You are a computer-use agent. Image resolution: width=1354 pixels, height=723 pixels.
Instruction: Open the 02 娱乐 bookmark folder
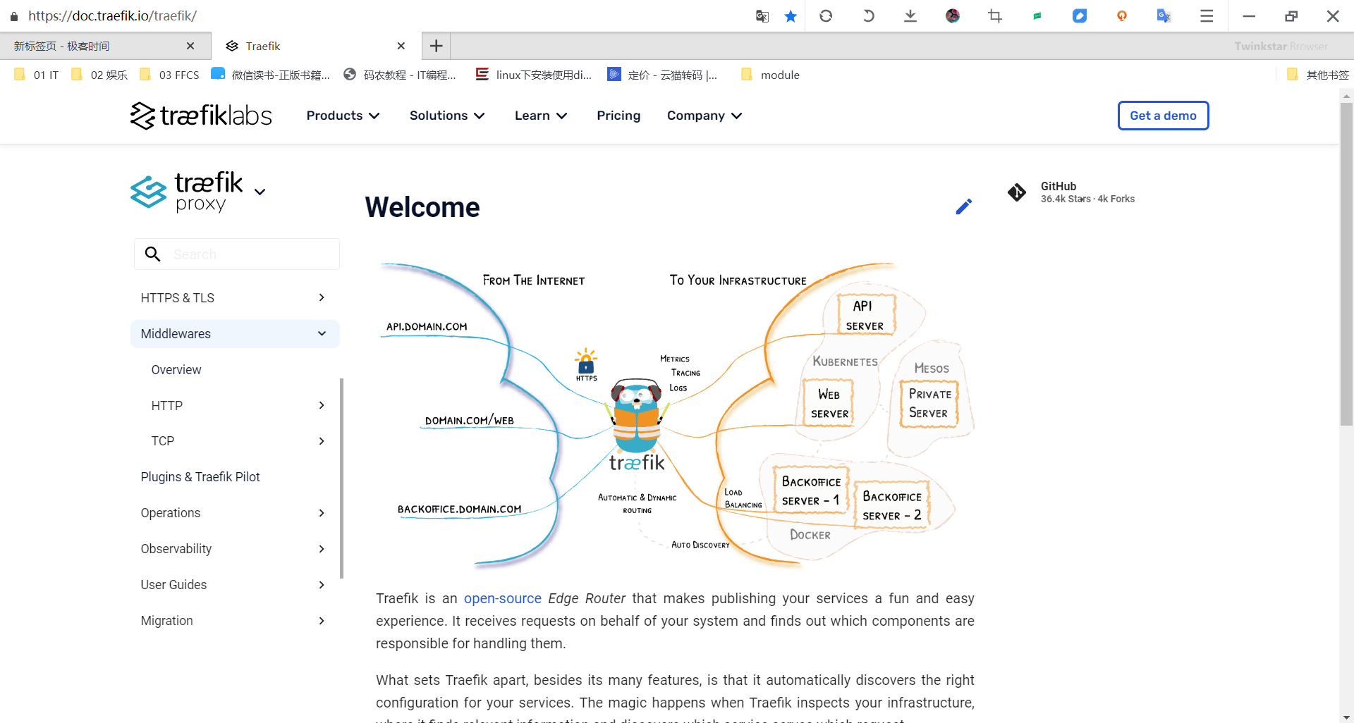click(99, 75)
